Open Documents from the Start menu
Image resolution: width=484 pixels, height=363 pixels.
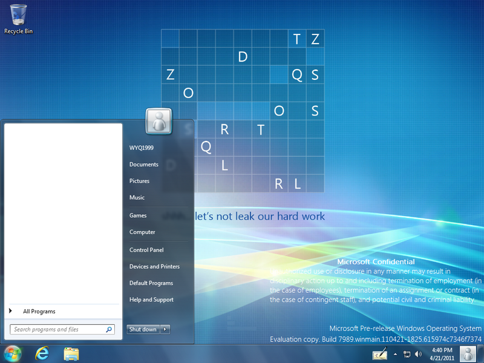(x=144, y=165)
